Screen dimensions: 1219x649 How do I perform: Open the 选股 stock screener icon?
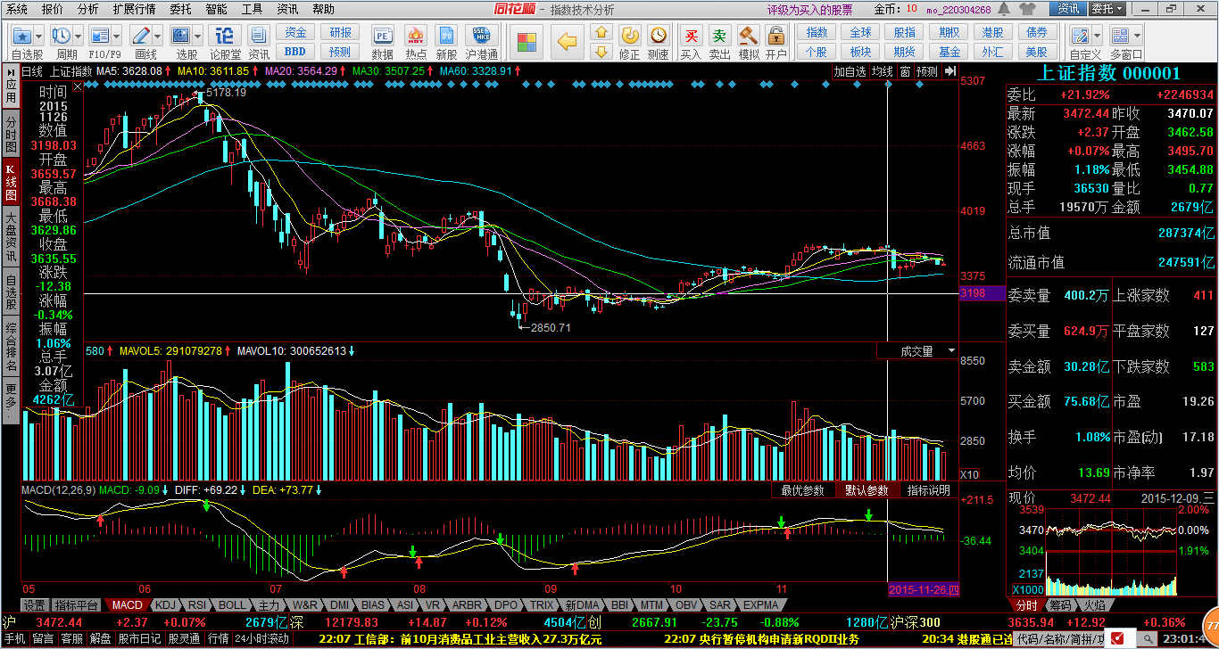(x=181, y=36)
